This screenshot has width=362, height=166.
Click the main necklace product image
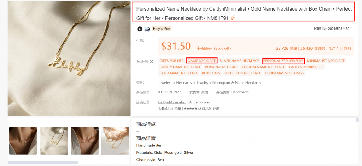pyautogui.click(x=69, y=59)
